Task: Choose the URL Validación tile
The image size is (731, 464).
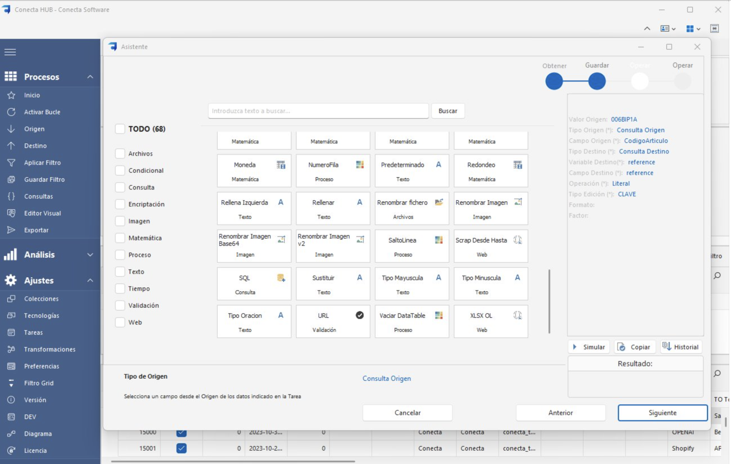Action: coord(333,322)
